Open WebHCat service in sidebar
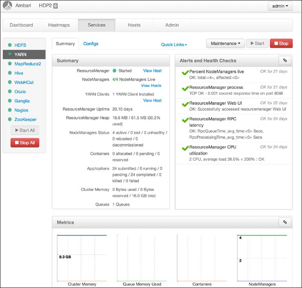 tap(24, 82)
